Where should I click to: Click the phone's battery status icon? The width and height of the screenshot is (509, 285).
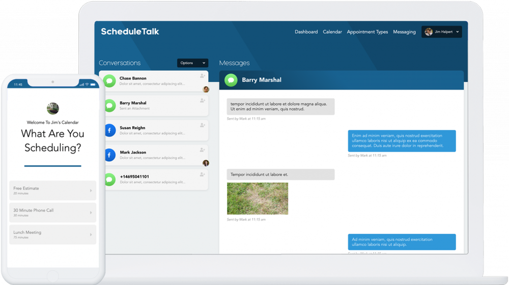pyautogui.click(x=93, y=84)
